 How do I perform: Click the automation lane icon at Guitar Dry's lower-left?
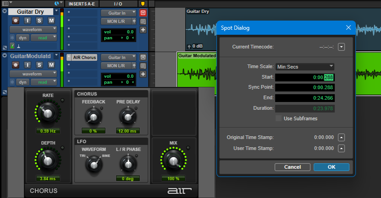coord(5,48)
